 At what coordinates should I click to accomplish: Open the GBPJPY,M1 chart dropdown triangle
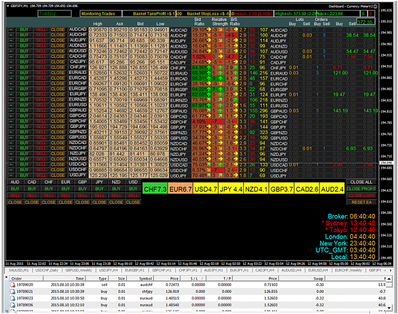[8, 6]
